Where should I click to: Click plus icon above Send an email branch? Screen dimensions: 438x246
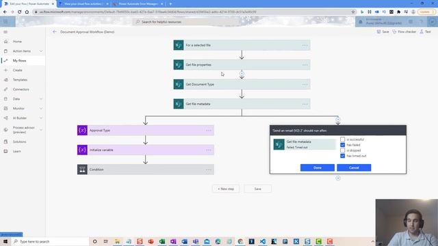[x=338, y=120]
